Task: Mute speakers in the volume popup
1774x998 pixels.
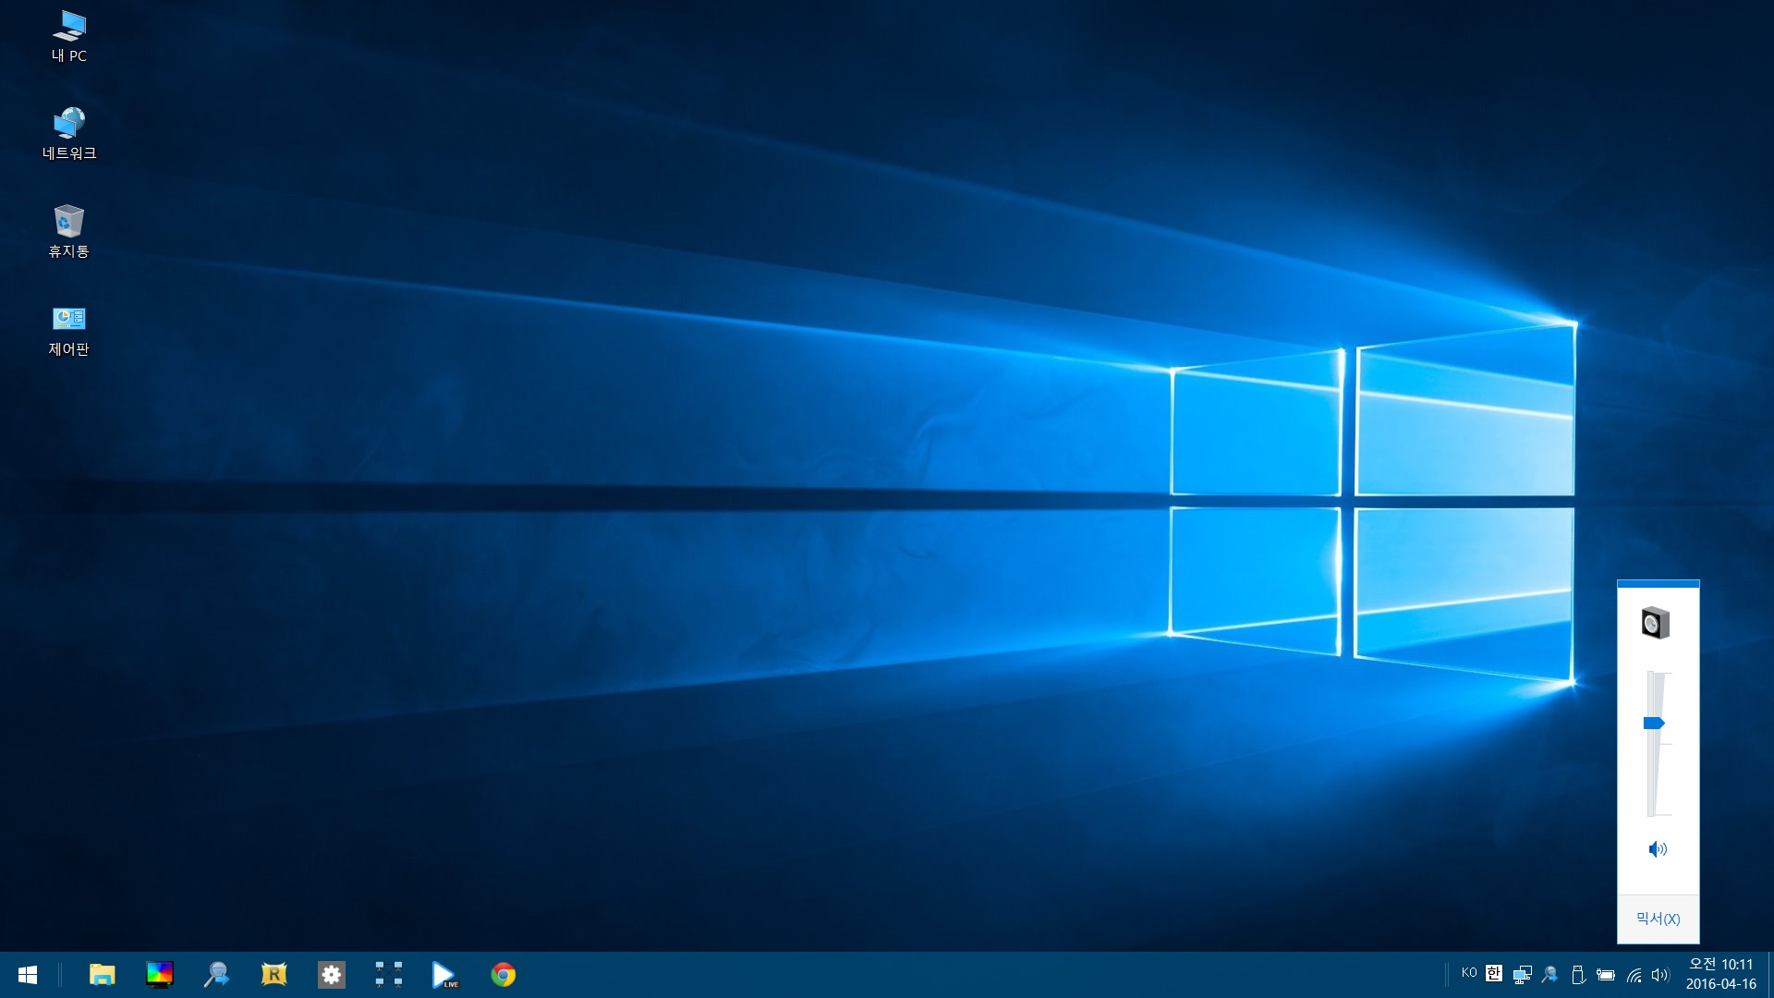Action: tap(1658, 849)
